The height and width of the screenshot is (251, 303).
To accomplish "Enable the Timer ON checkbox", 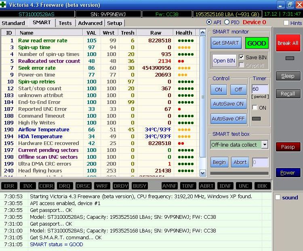I will pyautogui.click(x=255, y=108).
